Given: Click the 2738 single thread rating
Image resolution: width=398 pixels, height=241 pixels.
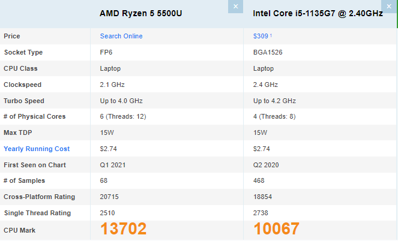Looking at the screenshot, I should (261, 213).
